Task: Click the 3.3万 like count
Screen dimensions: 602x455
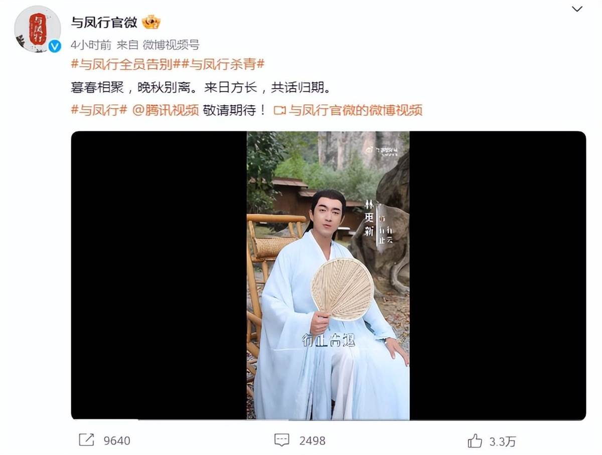Action: (x=503, y=441)
